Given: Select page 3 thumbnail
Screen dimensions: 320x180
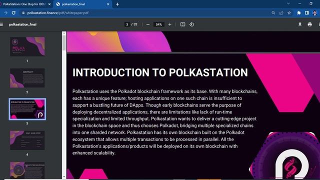Looking at the screenshot, I should [27, 109].
